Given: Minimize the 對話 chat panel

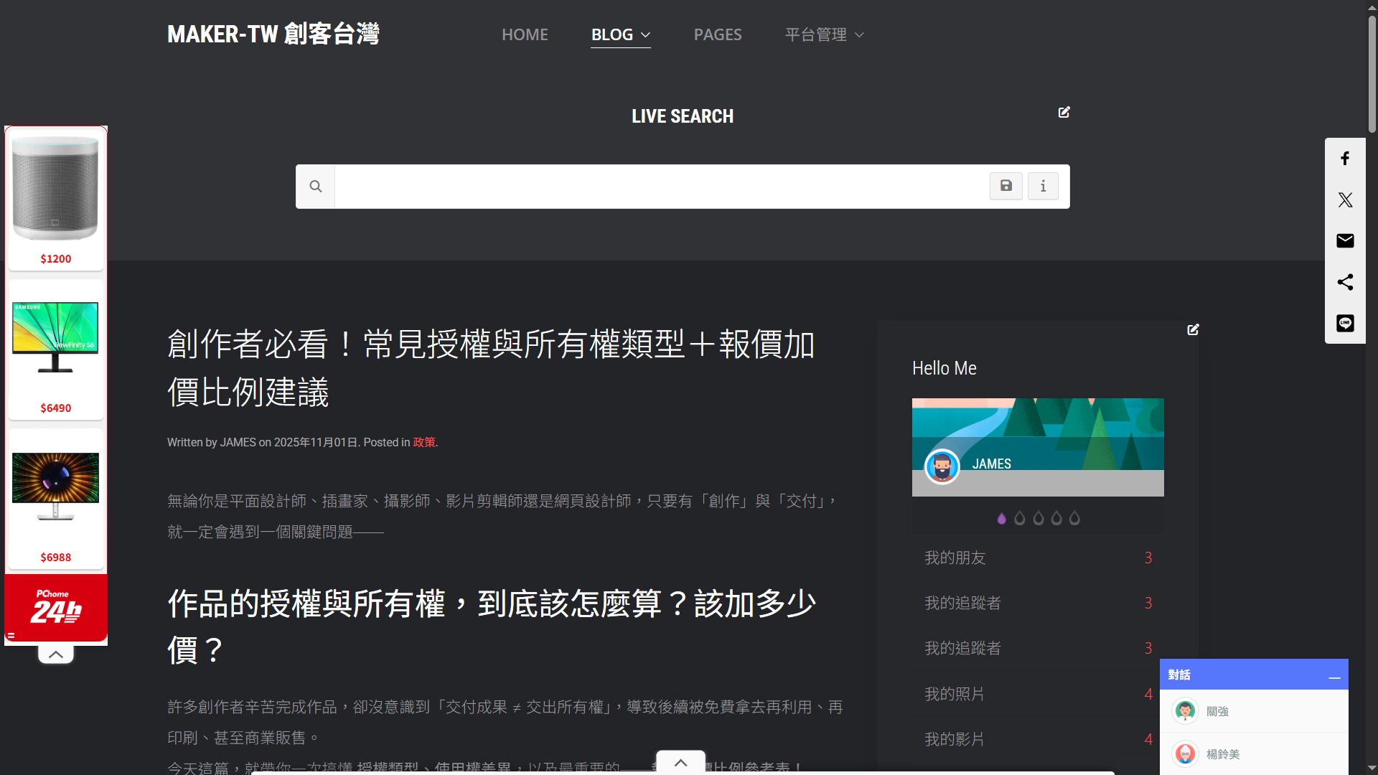Looking at the screenshot, I should coord(1334,676).
